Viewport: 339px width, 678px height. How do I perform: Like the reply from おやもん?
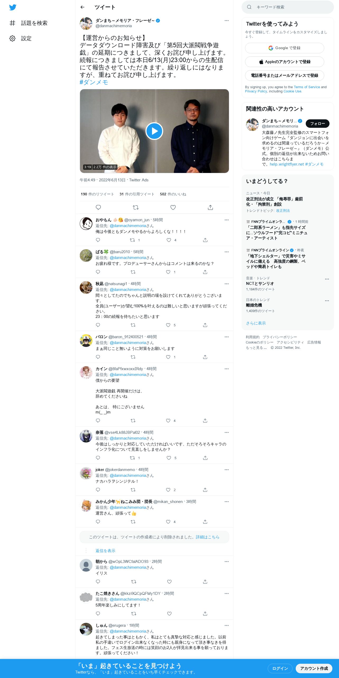[169, 240]
